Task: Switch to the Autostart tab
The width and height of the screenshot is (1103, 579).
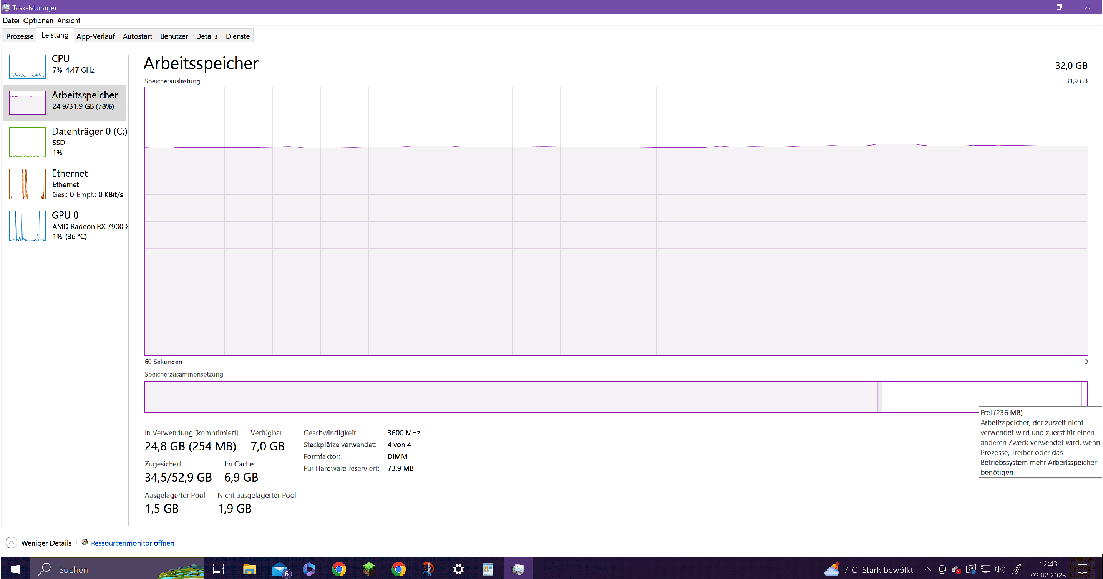Action: coord(137,36)
